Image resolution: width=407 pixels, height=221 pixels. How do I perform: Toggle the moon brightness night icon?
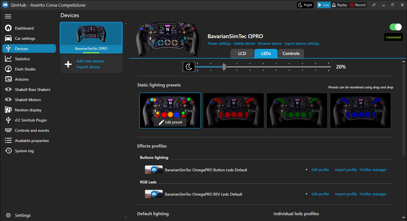pyautogui.click(x=189, y=67)
